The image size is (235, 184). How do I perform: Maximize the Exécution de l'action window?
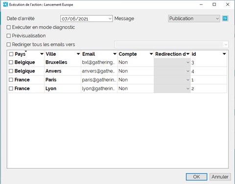pos(214,4)
